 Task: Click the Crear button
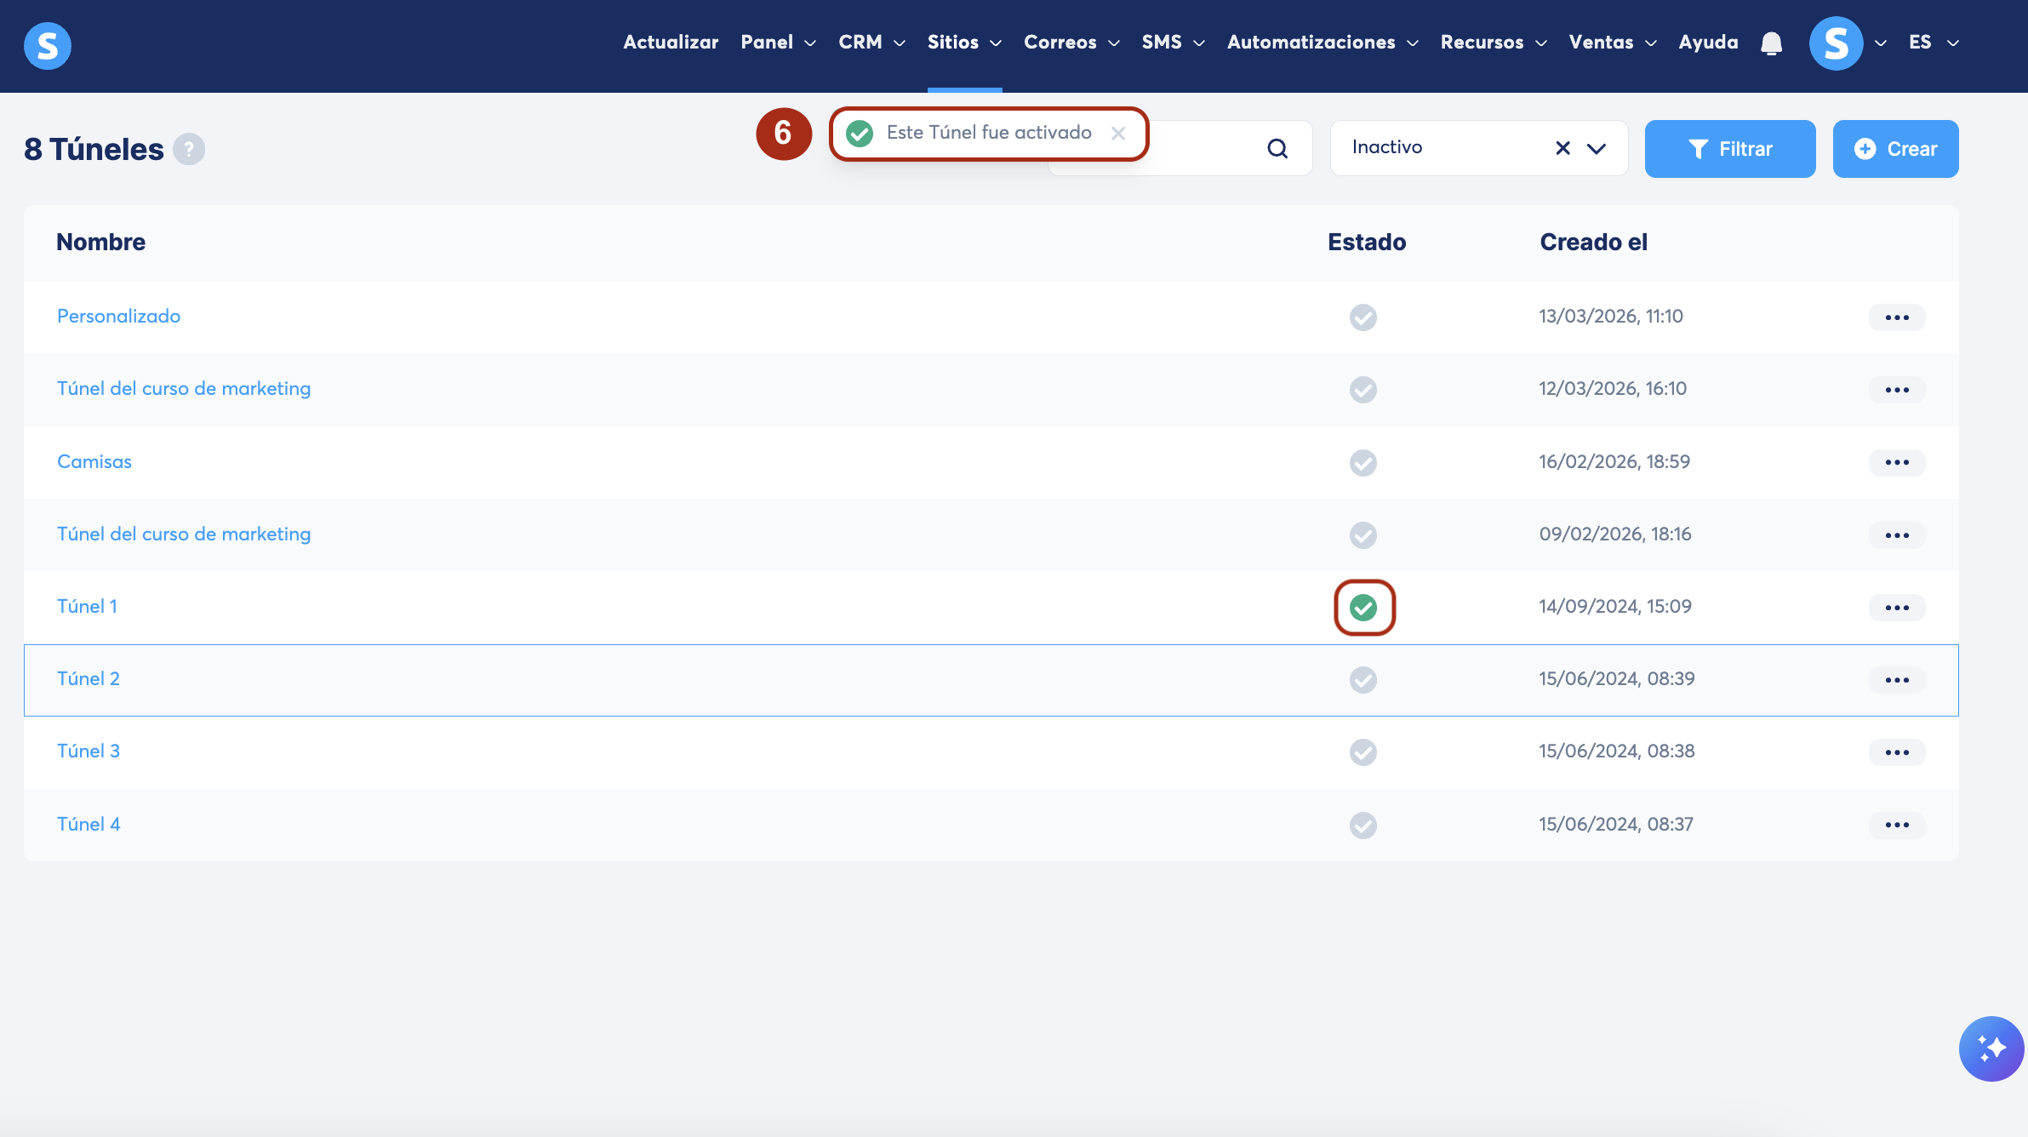pos(1895,149)
